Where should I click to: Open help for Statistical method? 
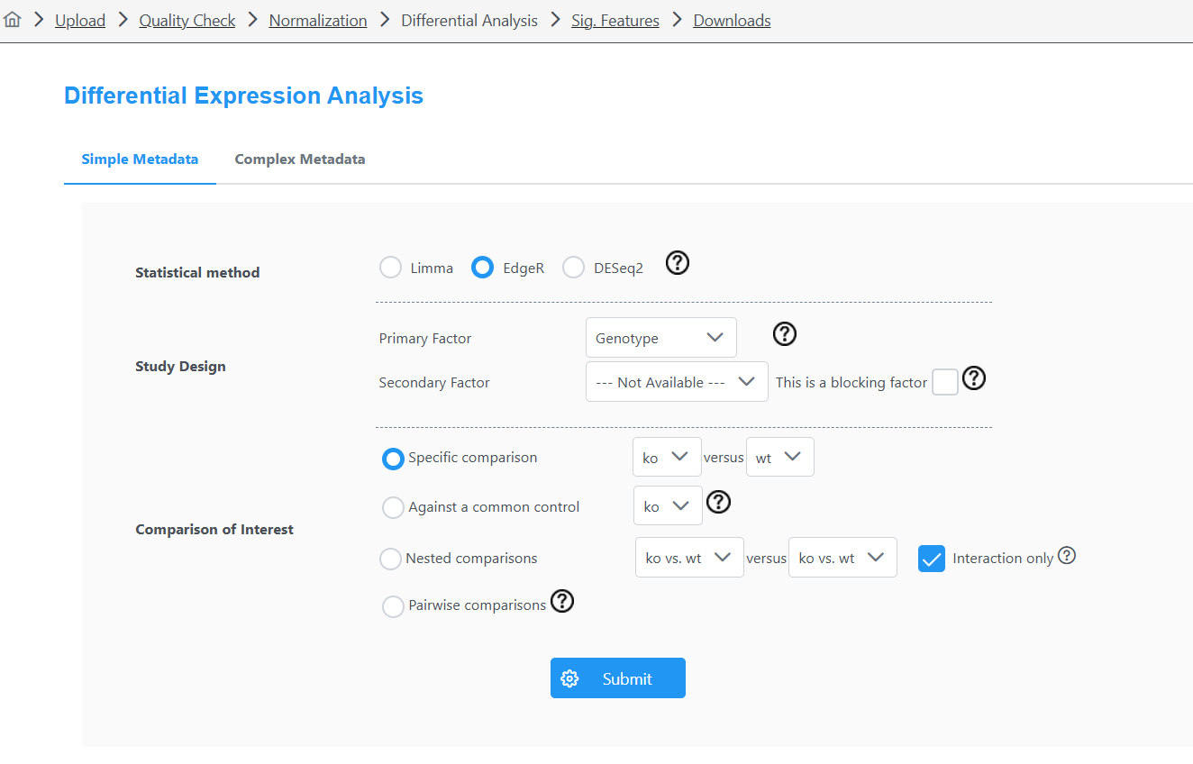click(678, 263)
